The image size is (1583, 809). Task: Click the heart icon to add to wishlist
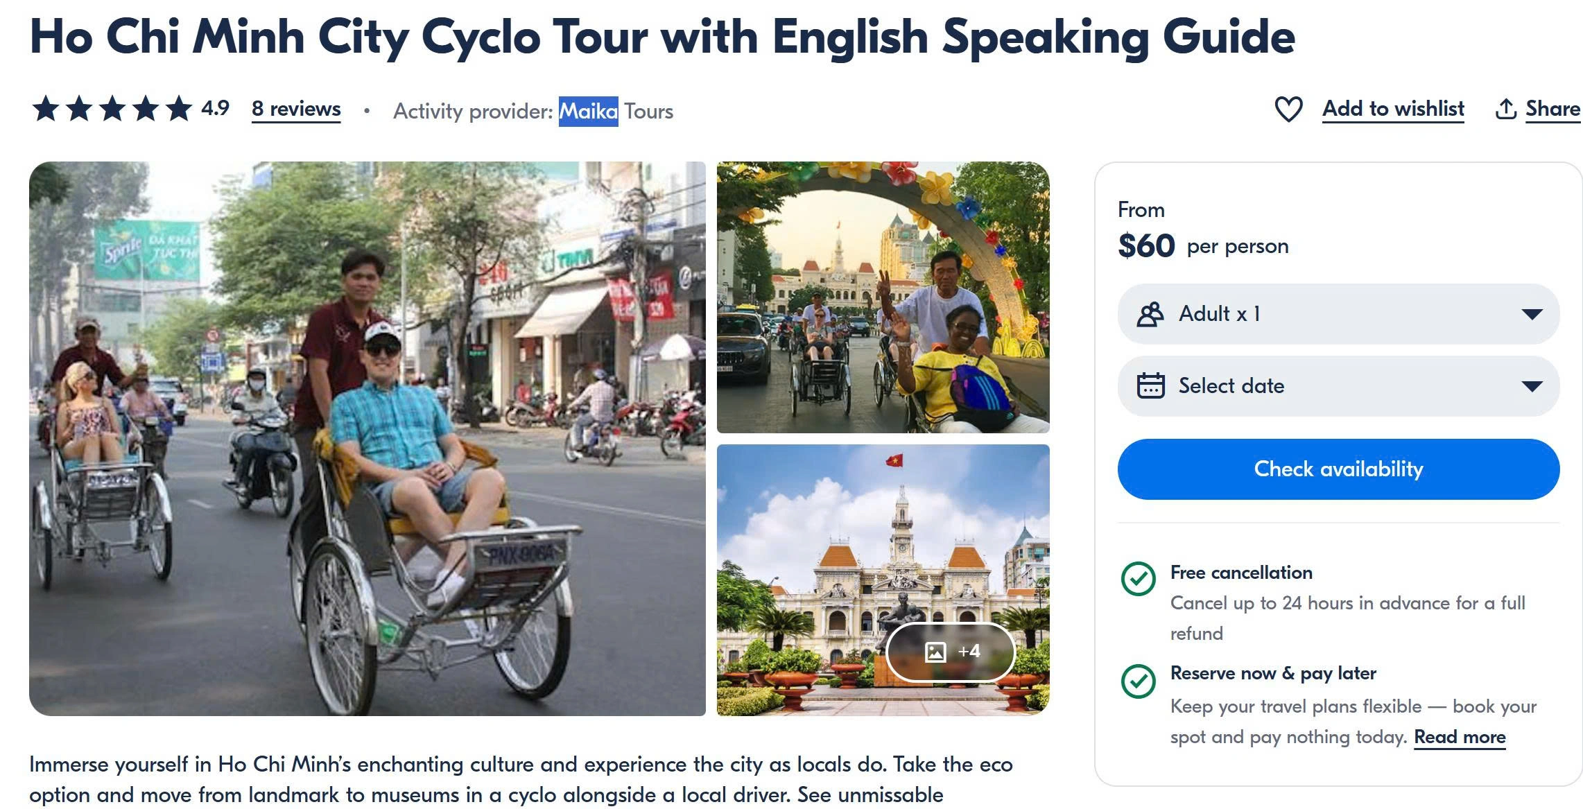(1290, 110)
